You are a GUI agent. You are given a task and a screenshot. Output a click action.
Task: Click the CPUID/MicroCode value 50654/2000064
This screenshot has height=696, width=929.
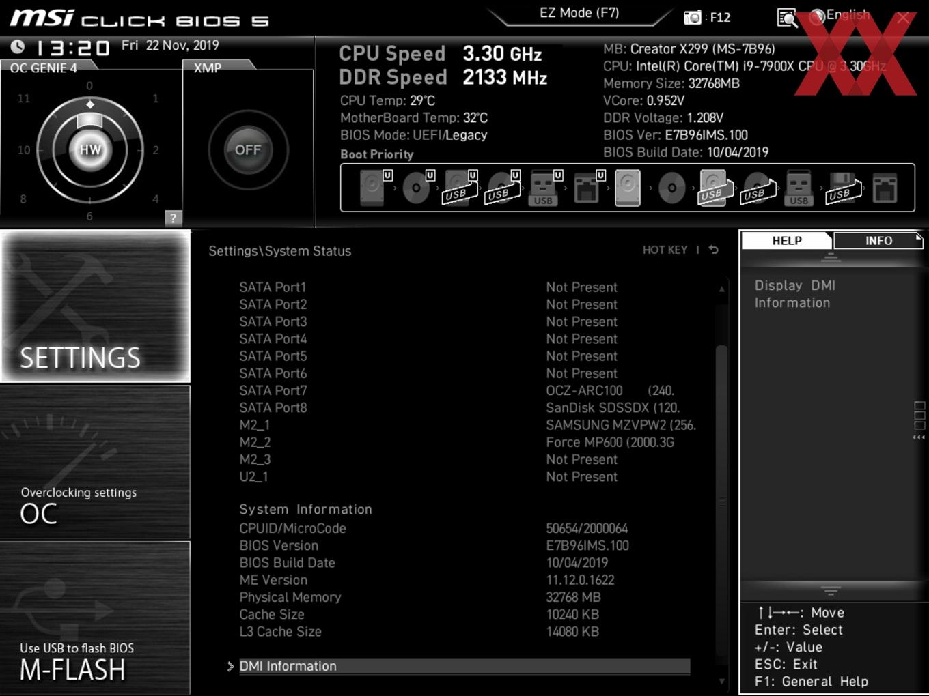[x=587, y=528]
